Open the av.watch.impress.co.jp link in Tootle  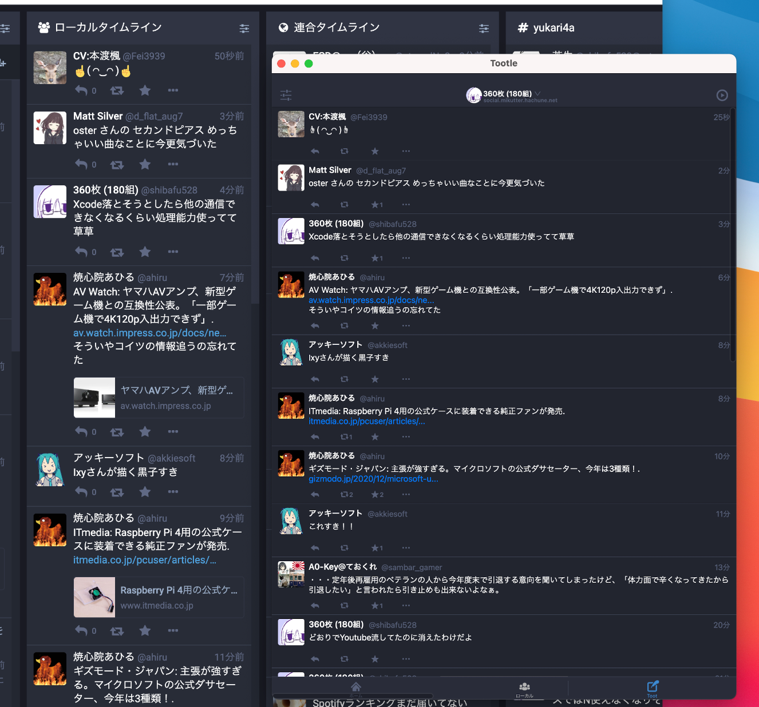tap(371, 300)
